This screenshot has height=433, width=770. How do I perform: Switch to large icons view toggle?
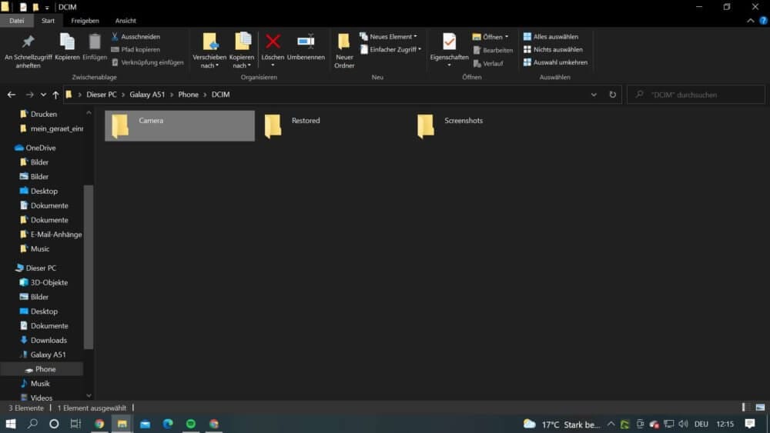pyautogui.click(x=760, y=408)
